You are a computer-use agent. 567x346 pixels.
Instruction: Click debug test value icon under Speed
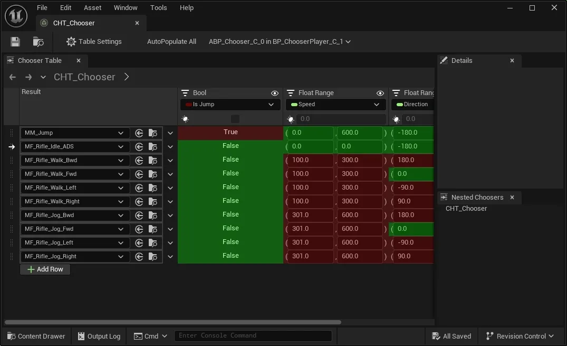pos(291,119)
